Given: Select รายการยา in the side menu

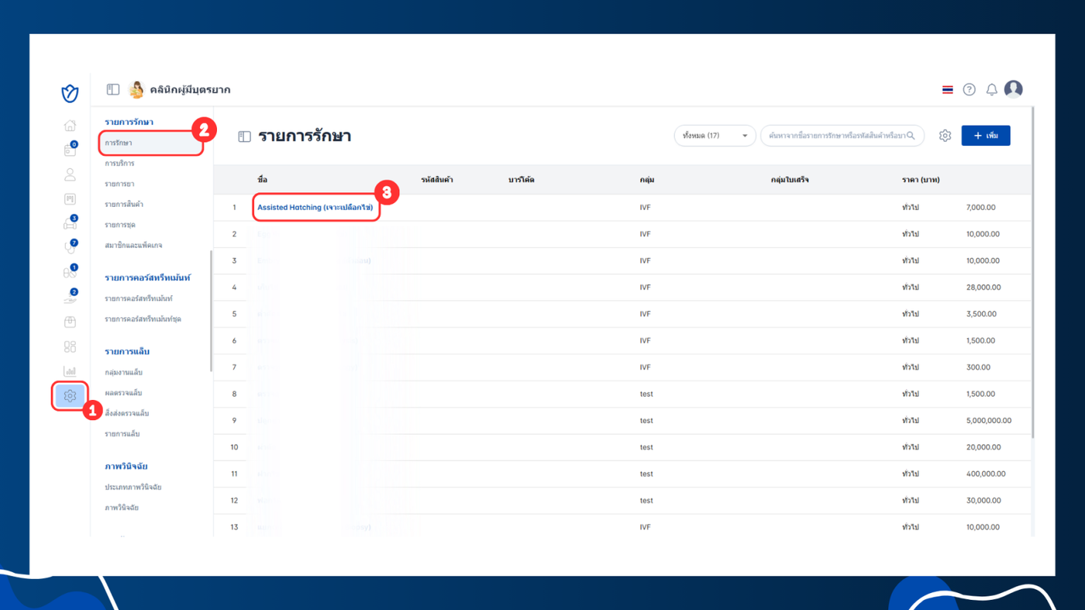Looking at the screenshot, I should pos(119,184).
